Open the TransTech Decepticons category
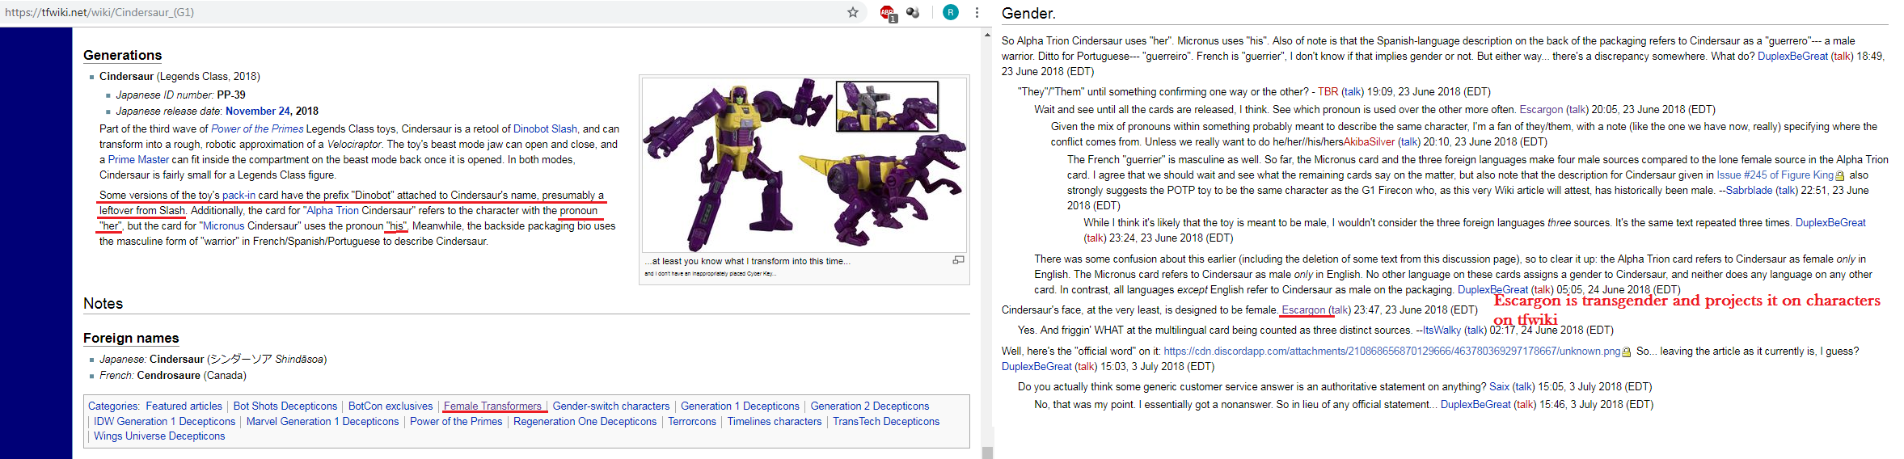This screenshot has width=1904, height=459. 886,421
